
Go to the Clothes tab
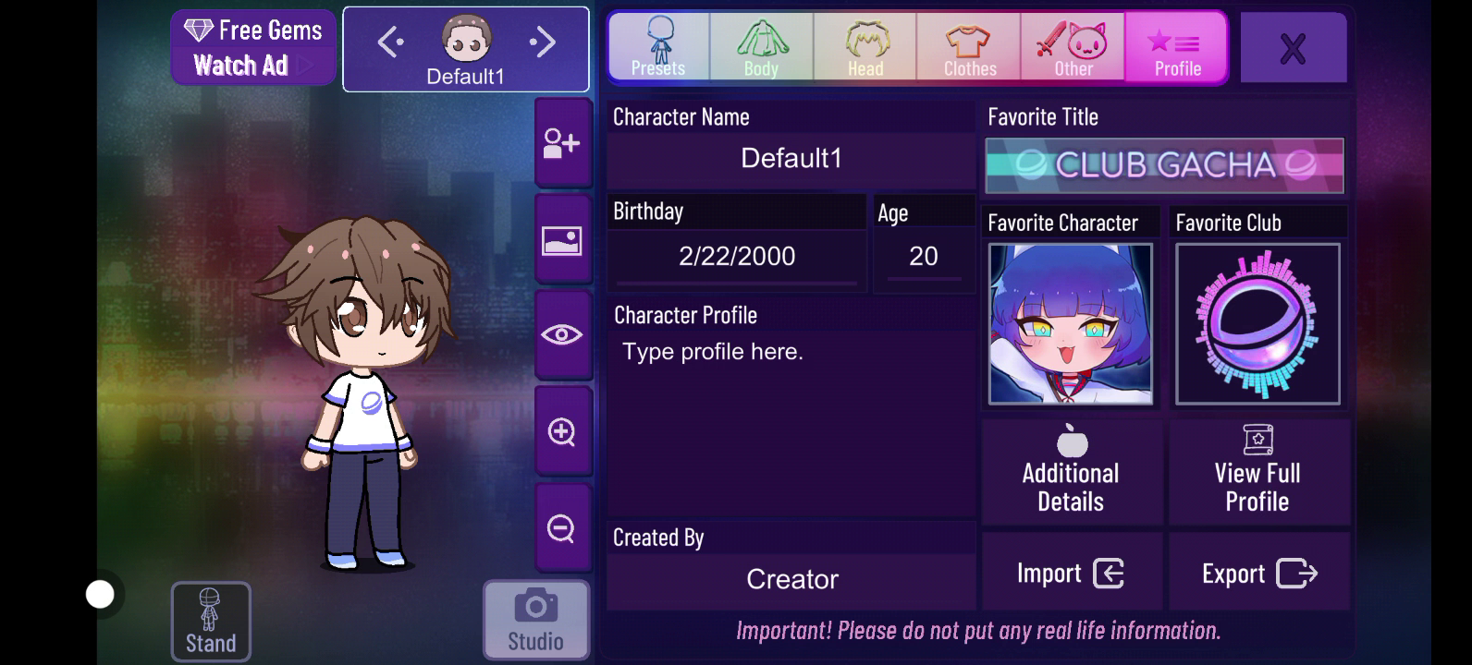[970, 46]
